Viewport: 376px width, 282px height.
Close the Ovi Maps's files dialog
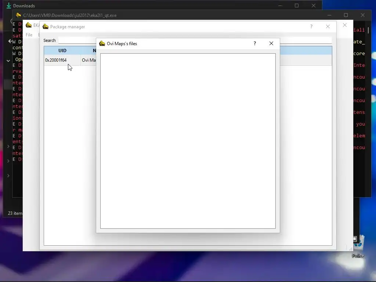pos(271,43)
